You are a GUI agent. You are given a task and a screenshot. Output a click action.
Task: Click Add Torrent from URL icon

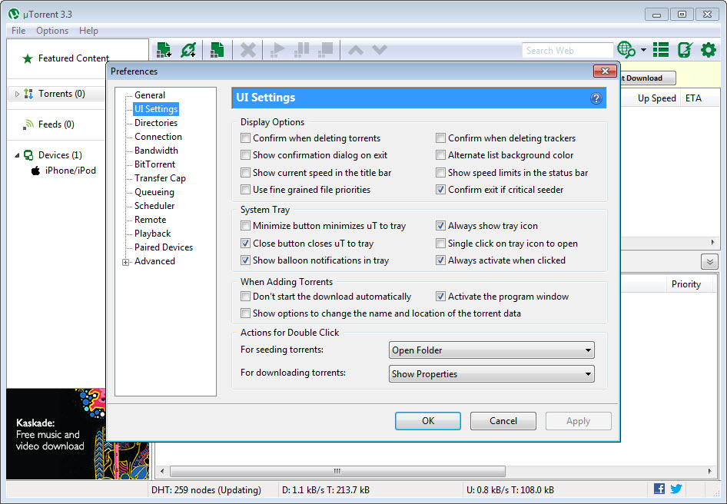coord(189,50)
